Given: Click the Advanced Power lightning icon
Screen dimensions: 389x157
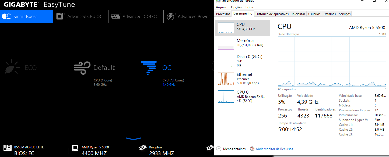Looking at the screenshot, I should [x=171, y=16].
